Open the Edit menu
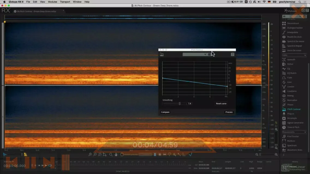This screenshot has width=310, height=174. coord(35,2)
